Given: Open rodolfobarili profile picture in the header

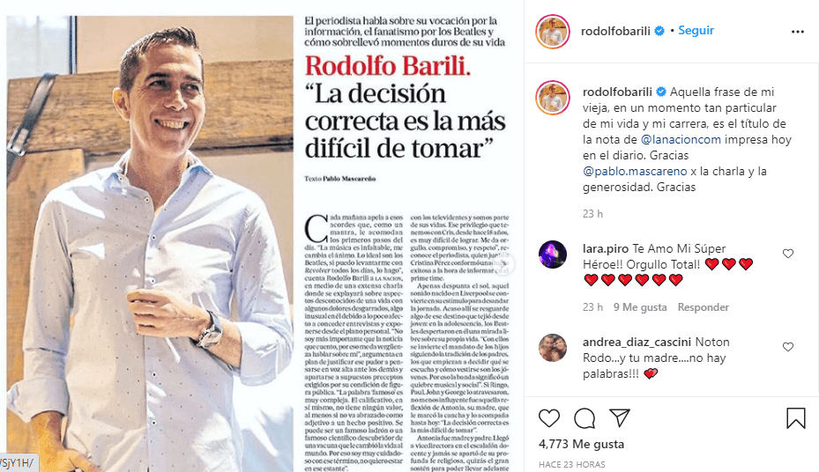Looking at the screenshot, I should pos(552,32).
